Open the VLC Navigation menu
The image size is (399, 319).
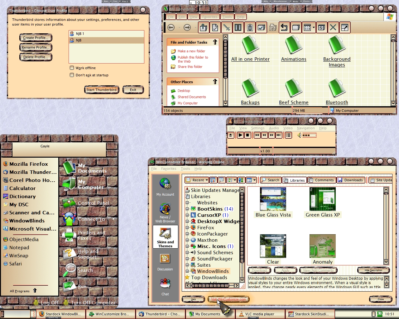pos(306,128)
